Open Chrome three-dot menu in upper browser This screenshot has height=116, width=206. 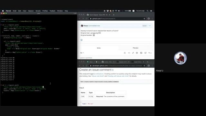point(152,19)
